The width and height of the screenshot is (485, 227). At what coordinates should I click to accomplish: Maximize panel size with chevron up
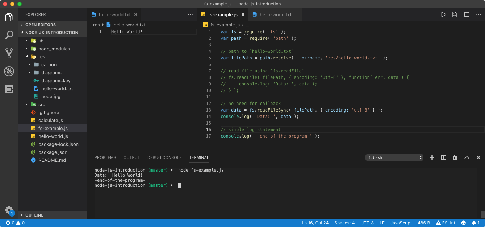click(467, 157)
